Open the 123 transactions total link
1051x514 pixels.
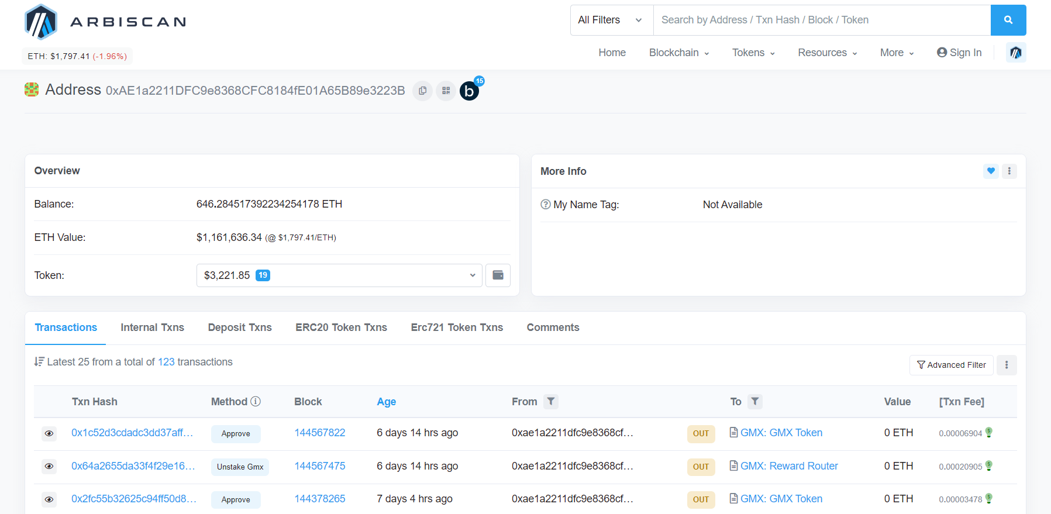(166, 362)
